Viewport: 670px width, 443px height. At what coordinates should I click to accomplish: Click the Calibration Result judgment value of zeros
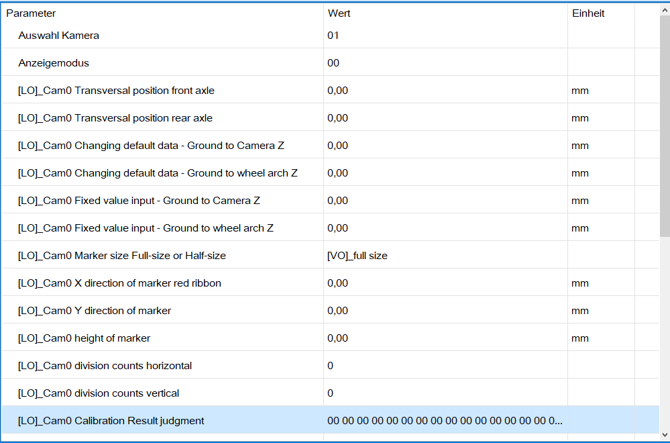pyautogui.click(x=444, y=421)
